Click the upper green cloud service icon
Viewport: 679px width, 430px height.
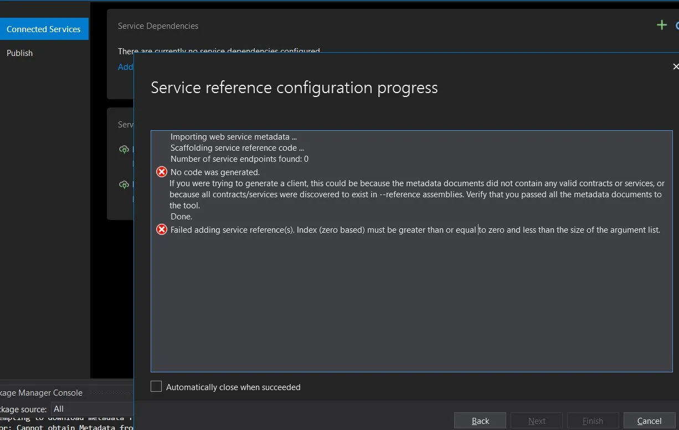coord(124,150)
